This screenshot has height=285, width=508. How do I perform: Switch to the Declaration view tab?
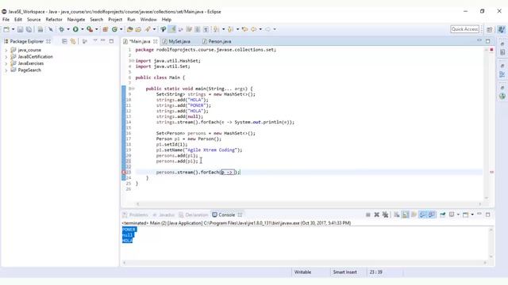pyautogui.click(x=194, y=215)
